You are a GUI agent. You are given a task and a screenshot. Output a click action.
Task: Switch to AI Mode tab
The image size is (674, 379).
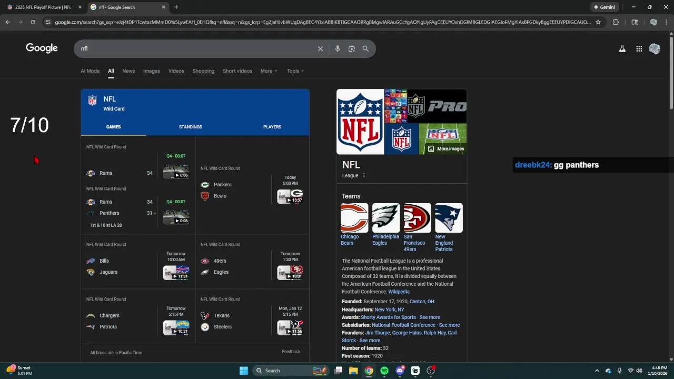coord(90,71)
